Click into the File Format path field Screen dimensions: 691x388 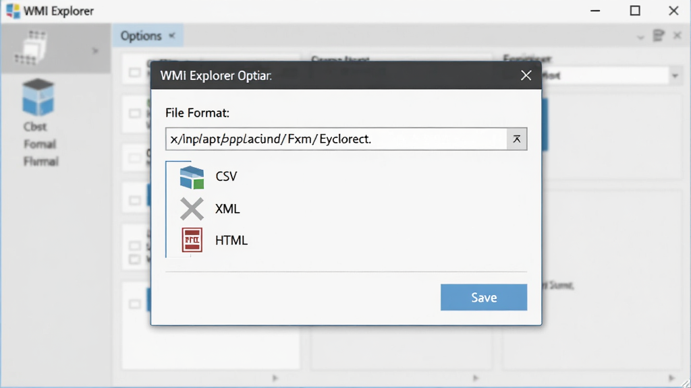point(336,139)
